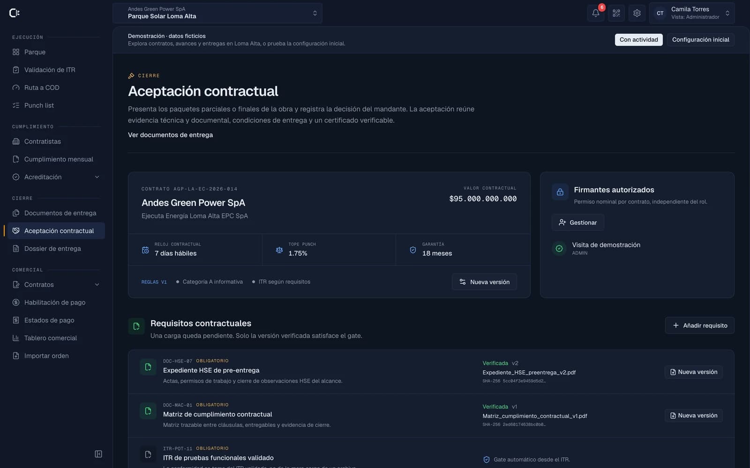
Task: Open the Camila Torres user menu
Action: coord(692,13)
